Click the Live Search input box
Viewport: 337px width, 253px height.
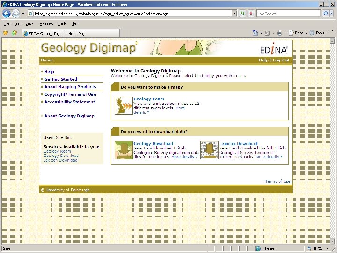[x=288, y=14]
